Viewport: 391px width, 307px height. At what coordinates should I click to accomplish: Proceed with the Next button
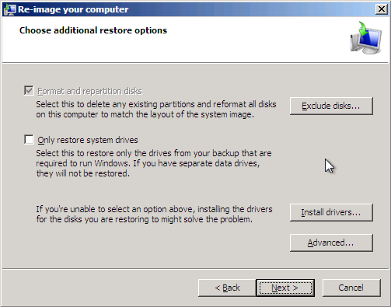tap(285, 288)
